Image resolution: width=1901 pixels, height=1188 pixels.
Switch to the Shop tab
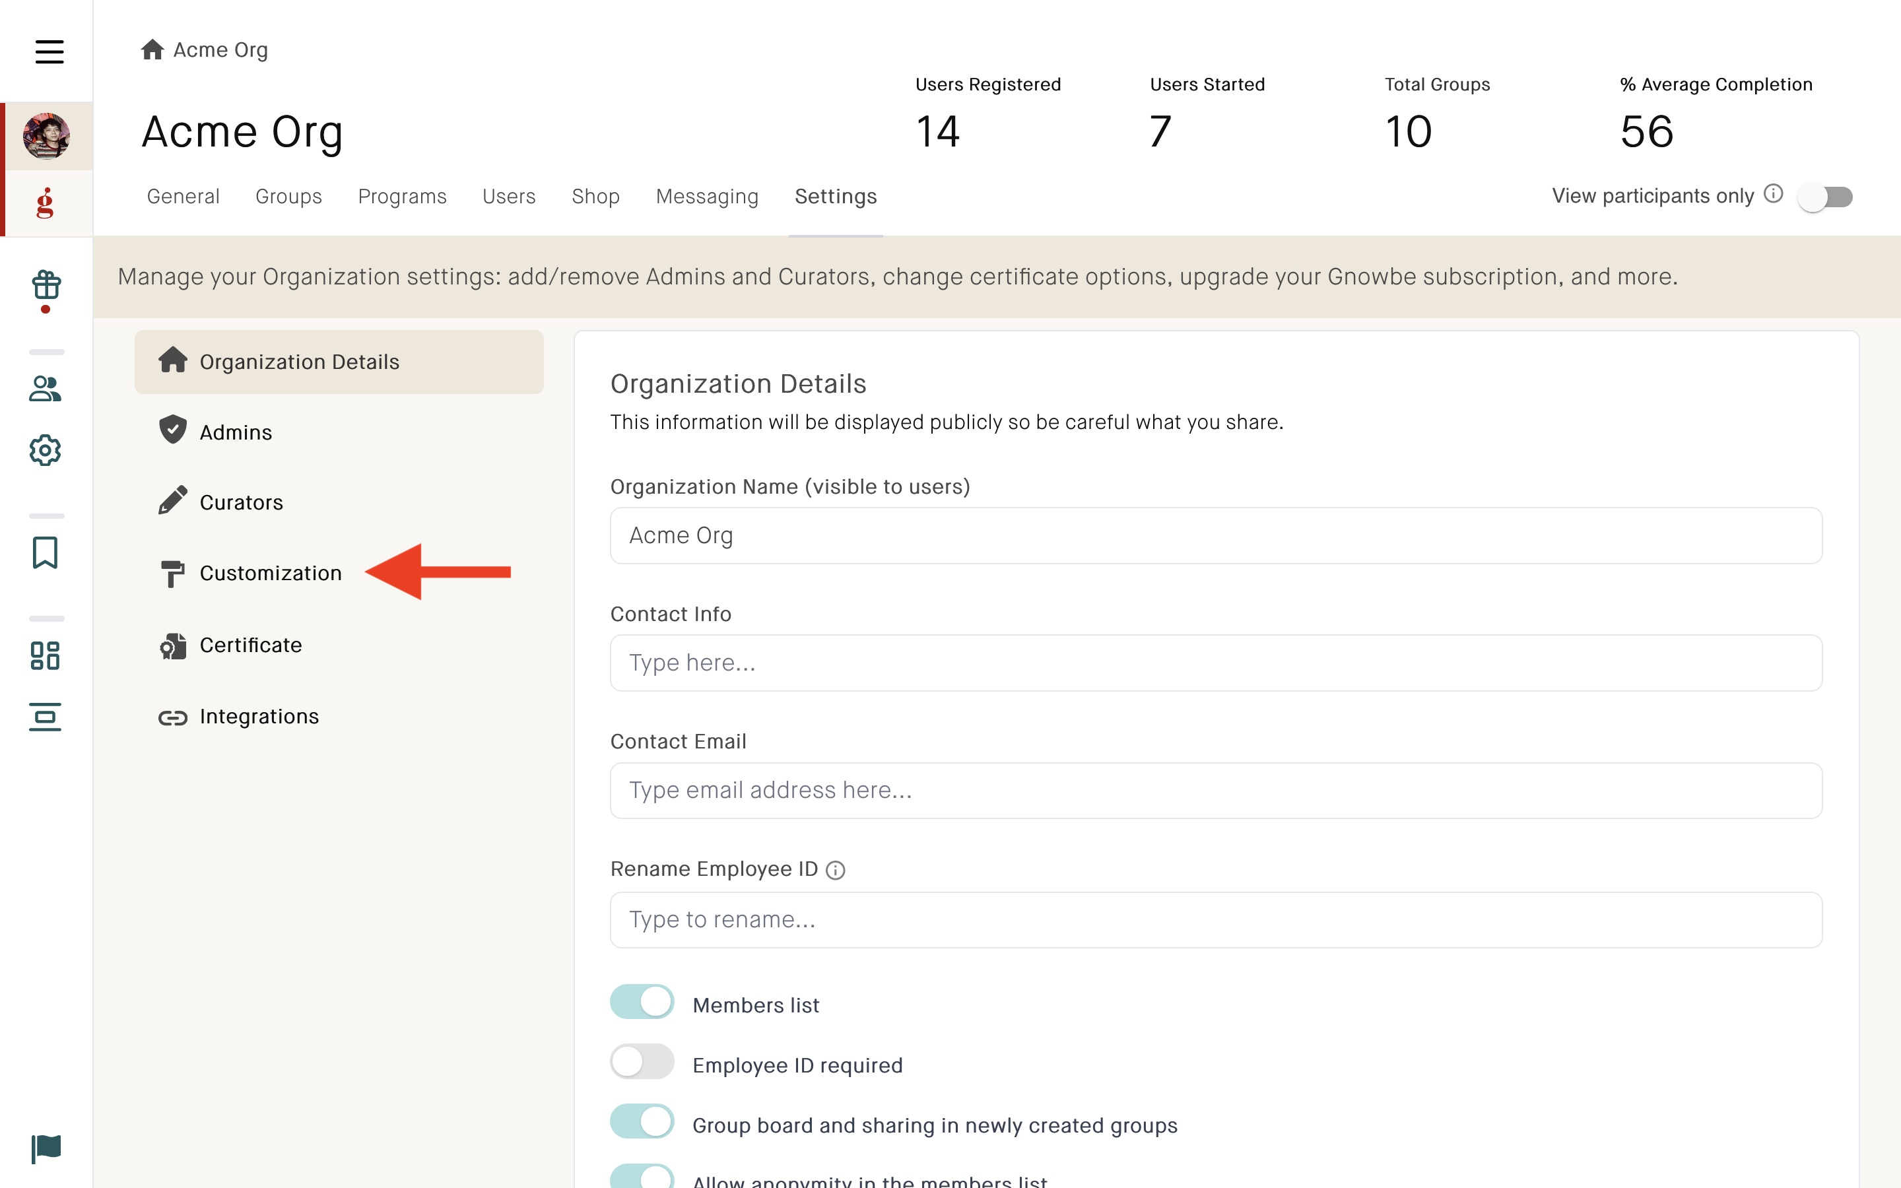point(595,197)
